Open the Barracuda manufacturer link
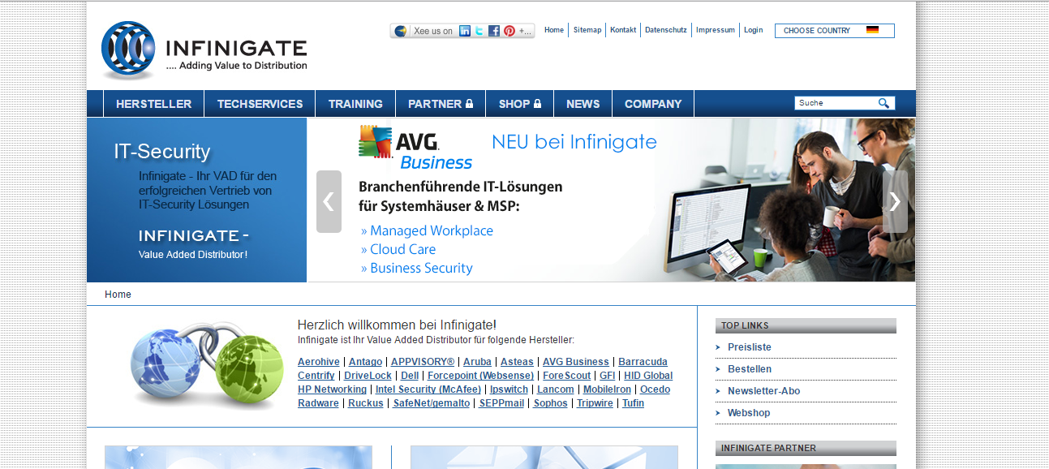 click(x=643, y=362)
